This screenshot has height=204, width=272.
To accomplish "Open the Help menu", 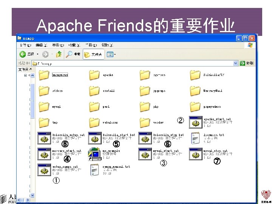I will pyautogui.click(x=107, y=45).
